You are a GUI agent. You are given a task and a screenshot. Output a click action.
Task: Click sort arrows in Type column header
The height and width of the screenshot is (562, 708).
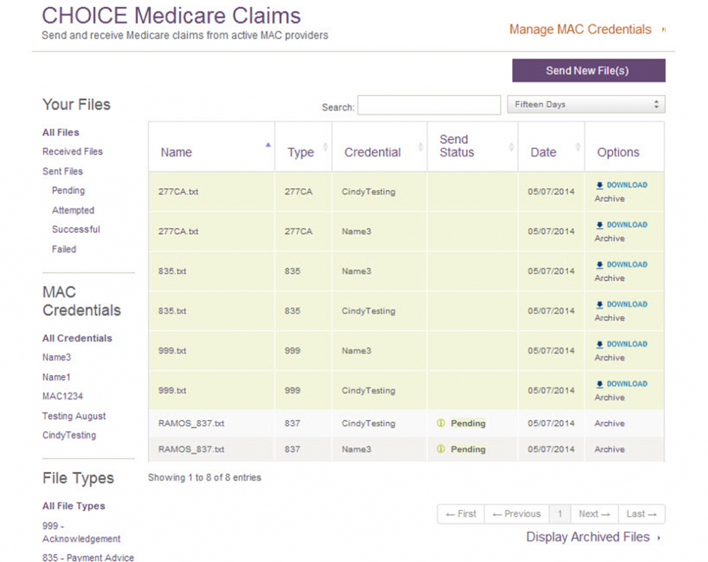click(x=325, y=146)
